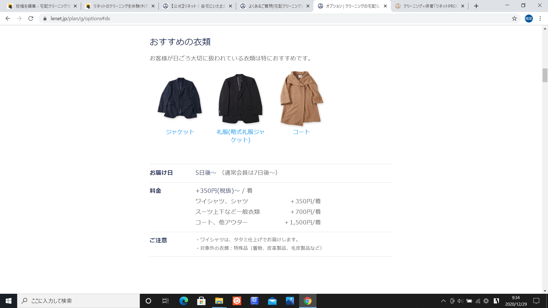The image size is (548, 308).
Task: Show hidden system tray icons
Action: (443, 301)
